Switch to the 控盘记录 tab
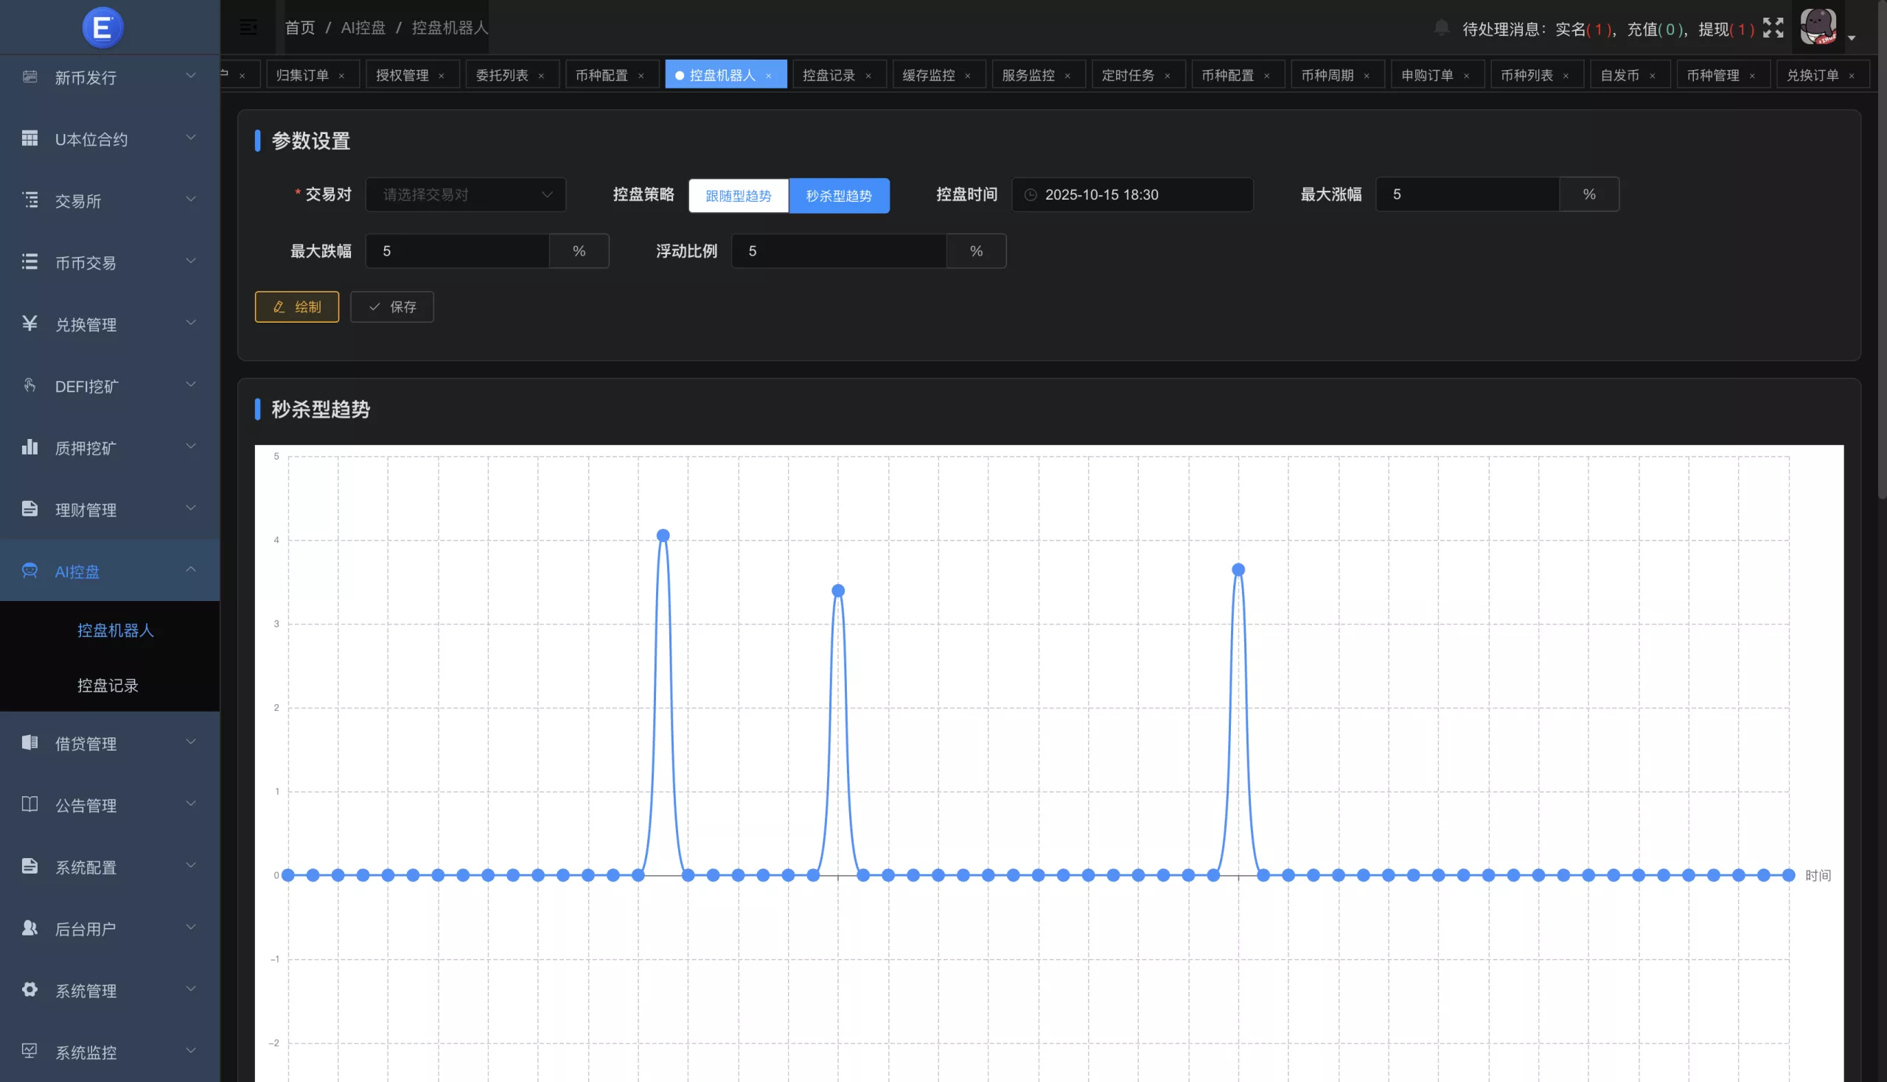 pos(829,75)
